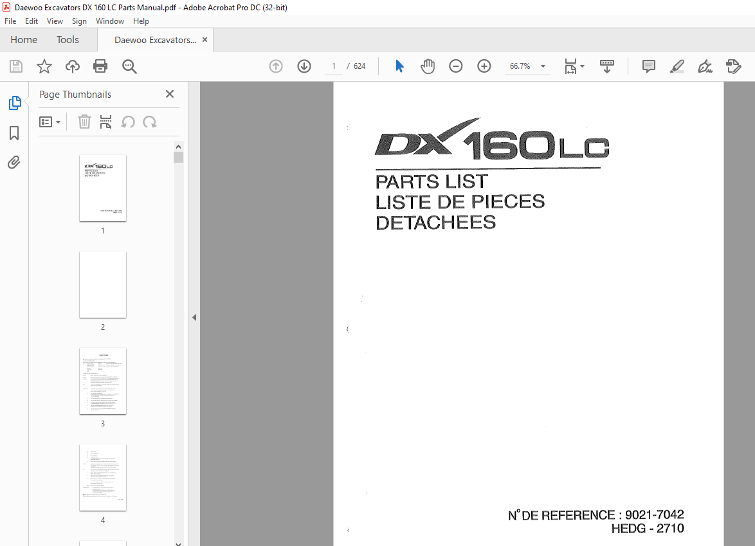This screenshot has width=755, height=546.
Task: Rotate page clockwise
Action: point(150,122)
